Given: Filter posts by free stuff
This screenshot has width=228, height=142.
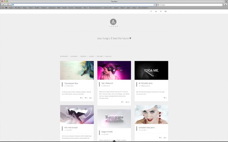Looking at the screenshot, I should [x=100, y=56].
